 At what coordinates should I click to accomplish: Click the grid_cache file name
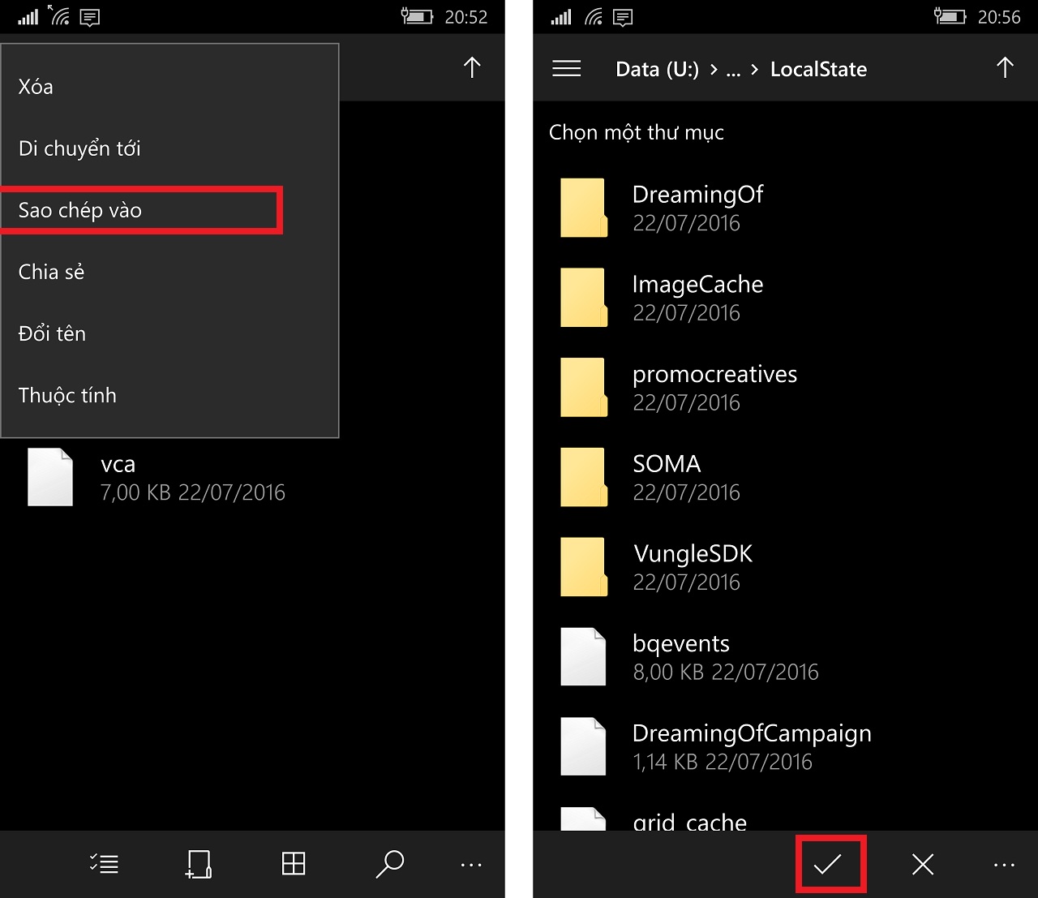coord(689,821)
